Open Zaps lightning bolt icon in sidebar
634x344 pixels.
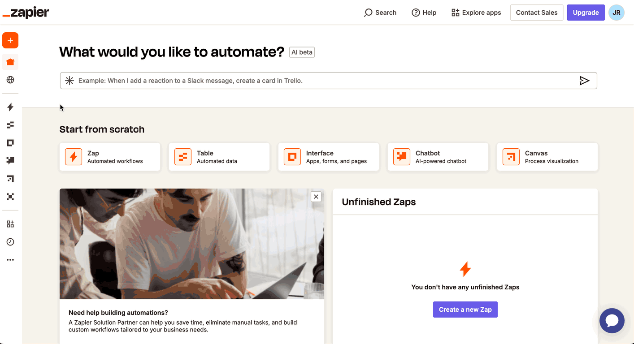pos(10,107)
